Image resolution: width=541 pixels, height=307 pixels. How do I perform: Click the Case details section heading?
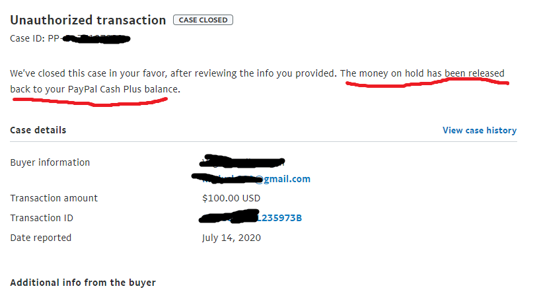[x=38, y=130]
